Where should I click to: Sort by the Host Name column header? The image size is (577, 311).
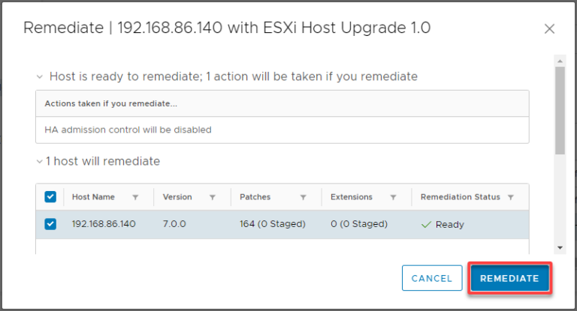[93, 197]
